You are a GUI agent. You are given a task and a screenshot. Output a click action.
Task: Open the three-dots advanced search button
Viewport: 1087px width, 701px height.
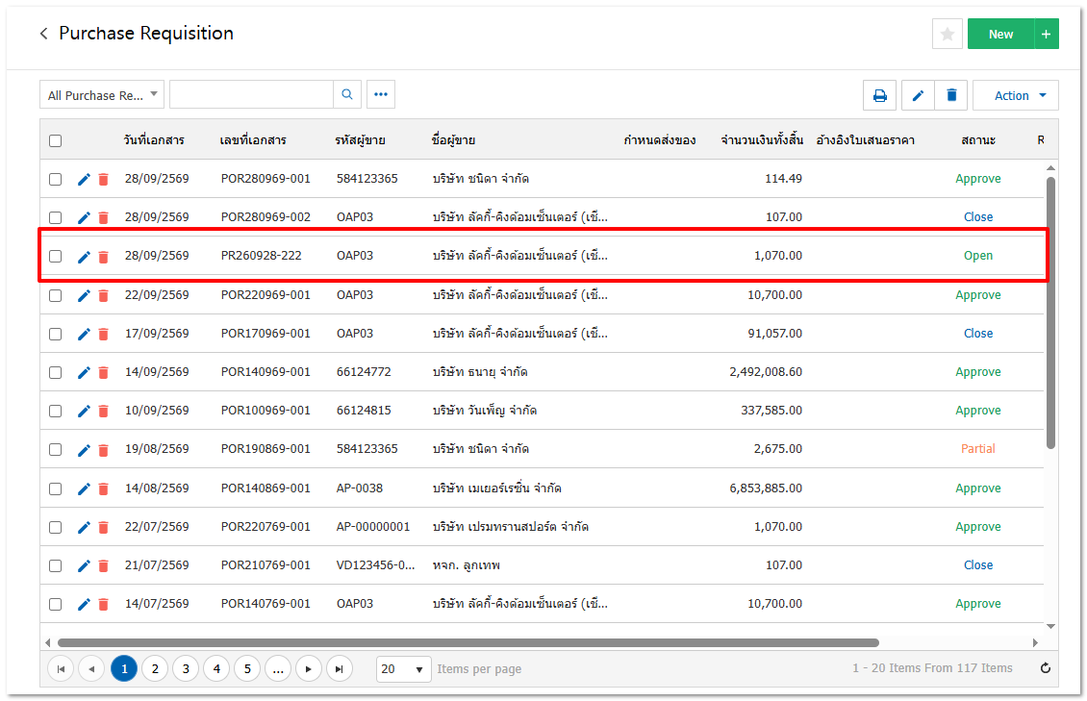click(381, 94)
